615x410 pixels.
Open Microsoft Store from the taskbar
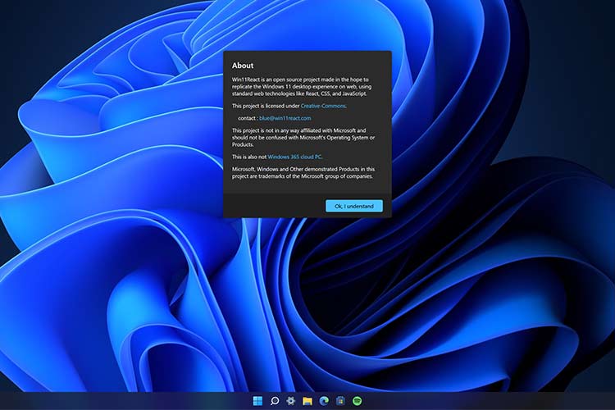(x=340, y=401)
